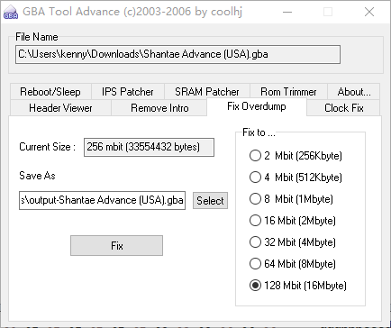Select 128 Mbit (16Mbyte) option
This screenshot has width=391, height=328.
coord(297,286)
